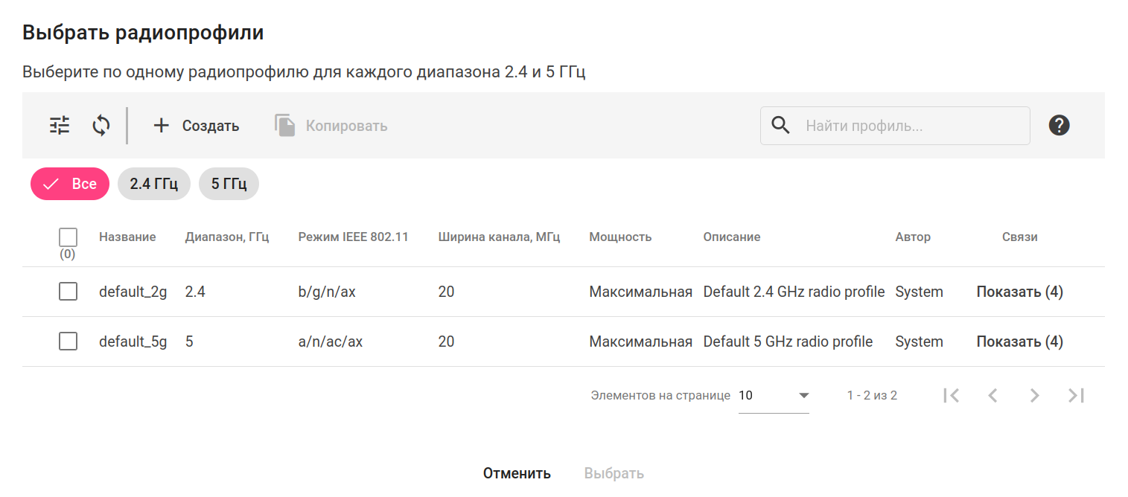
Task: Focus the Найти профиль search field
Action: point(912,126)
